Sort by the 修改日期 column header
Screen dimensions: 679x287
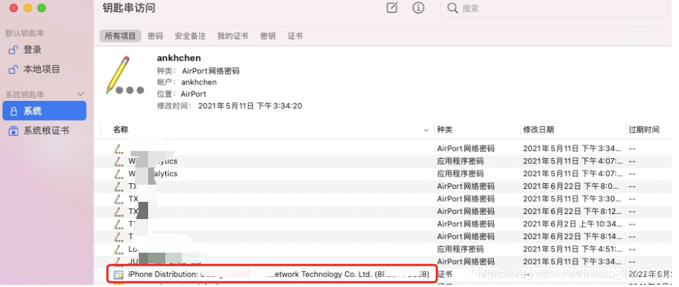(x=539, y=130)
